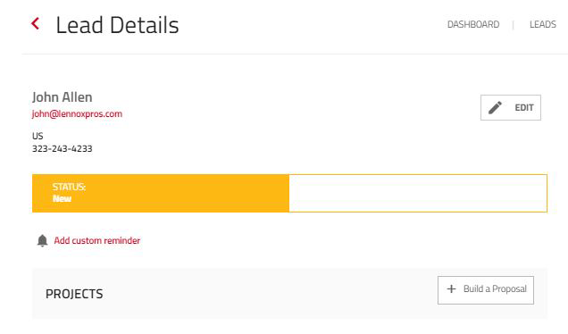The height and width of the screenshot is (334, 568).
Task: Open the john@lennoxpros.com email link
Action: (x=77, y=113)
